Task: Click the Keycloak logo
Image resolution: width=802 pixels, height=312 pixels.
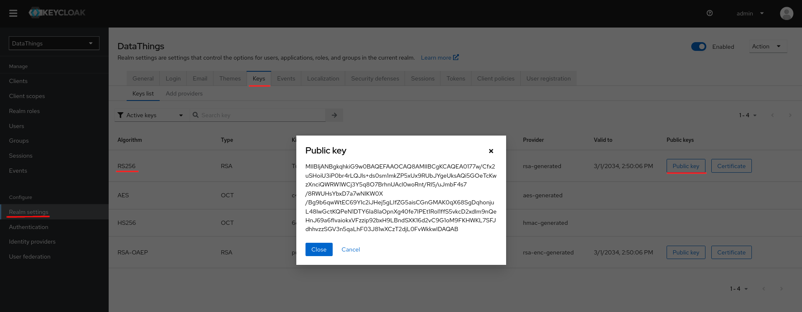Action: (57, 13)
